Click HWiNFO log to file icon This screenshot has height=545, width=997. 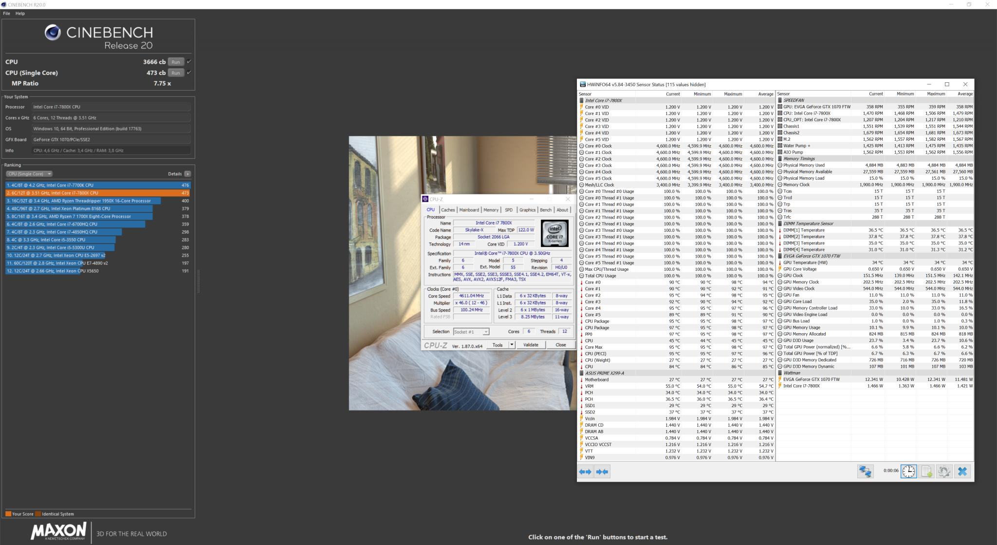click(x=926, y=471)
